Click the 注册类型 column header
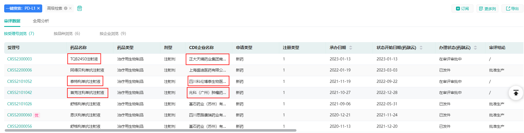 [x=291, y=48]
